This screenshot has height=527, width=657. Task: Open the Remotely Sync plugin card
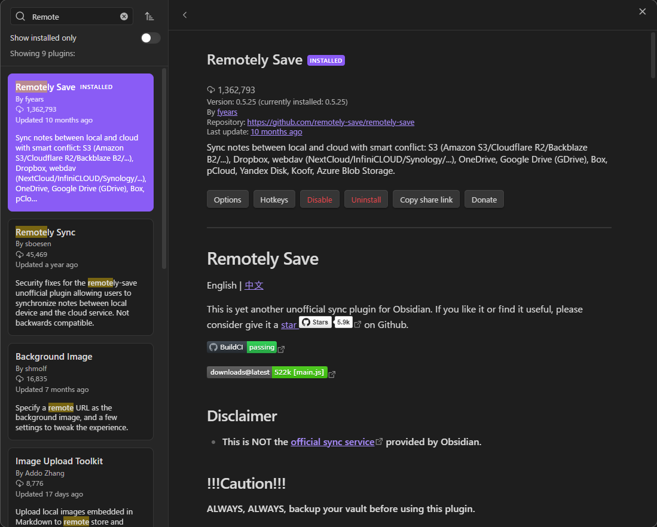[81, 277]
